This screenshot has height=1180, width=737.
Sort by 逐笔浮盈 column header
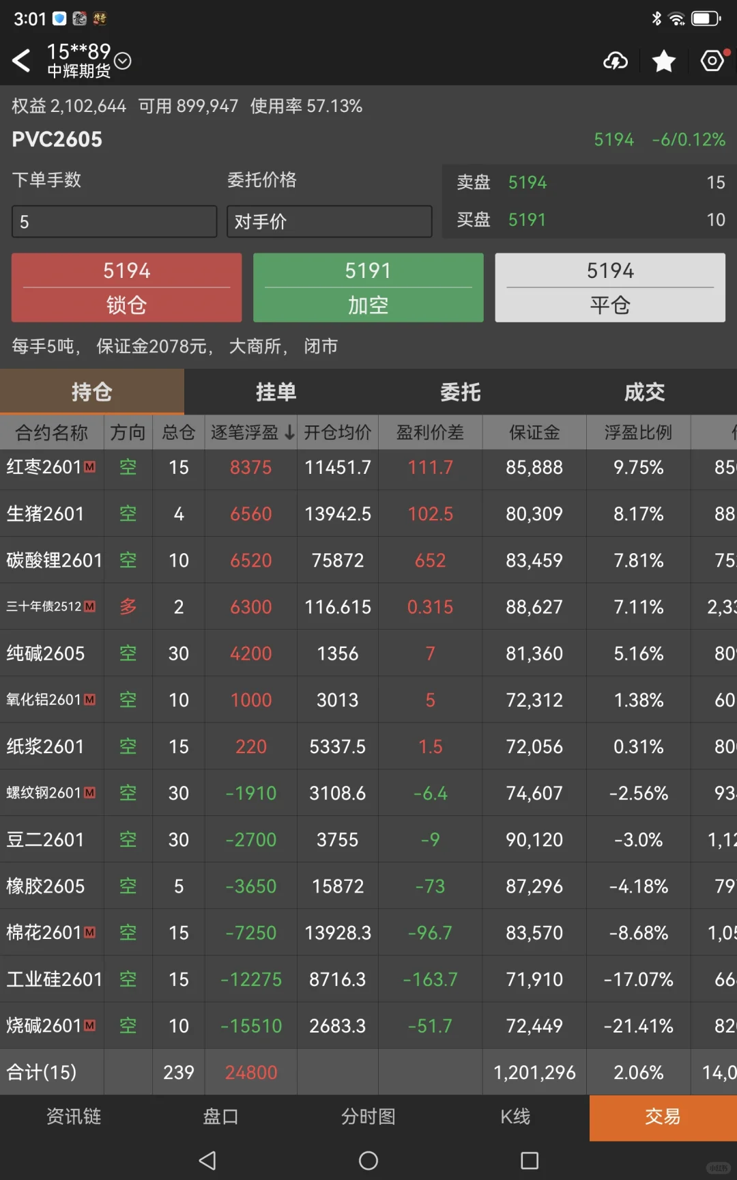pos(251,432)
